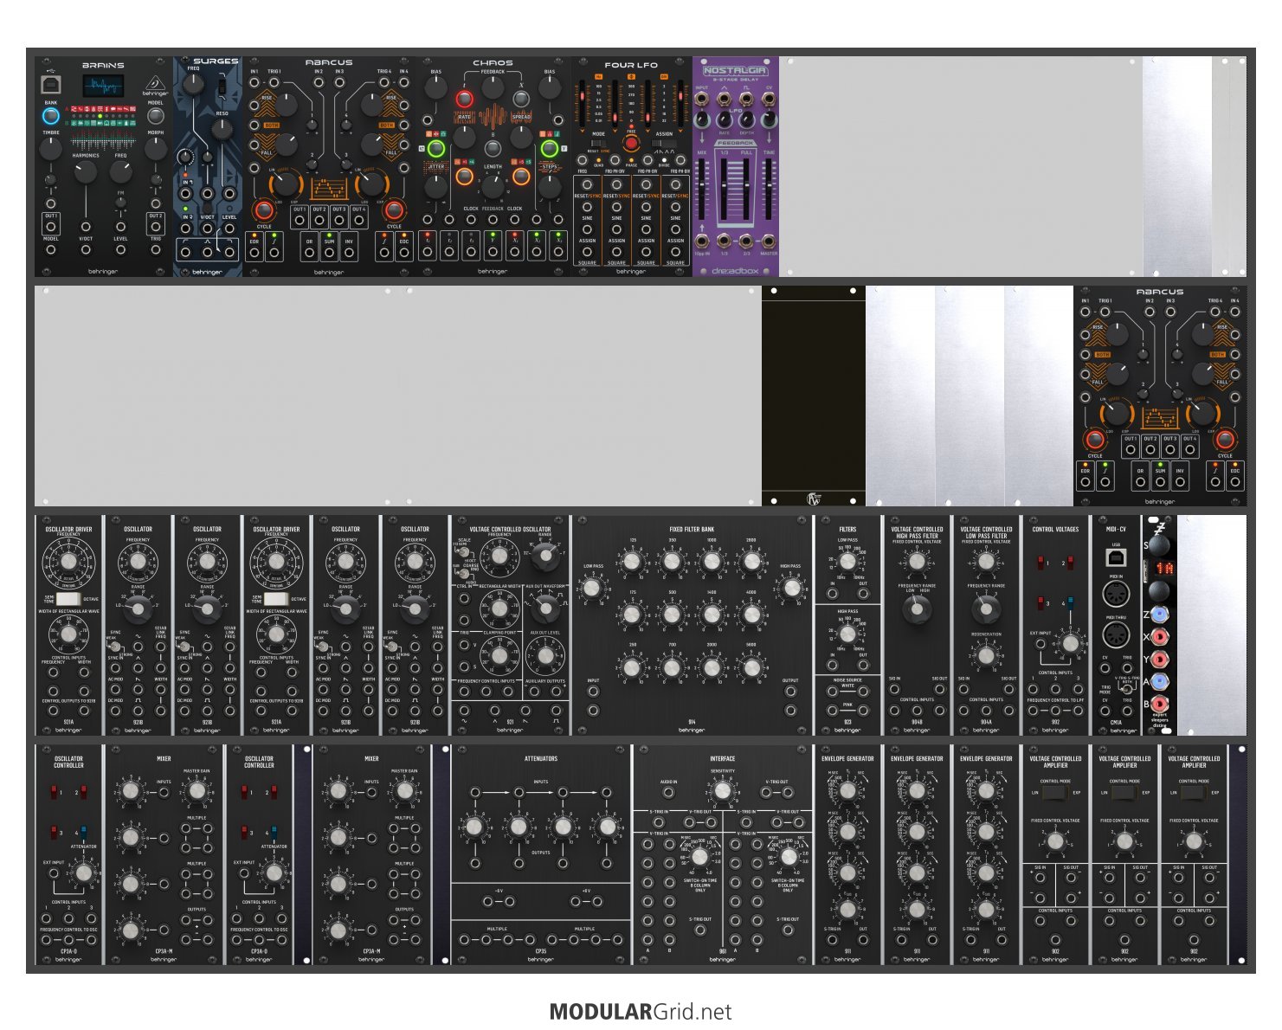Click the RESO knob on the Surges module
1282x1030 pixels.
click(222, 130)
